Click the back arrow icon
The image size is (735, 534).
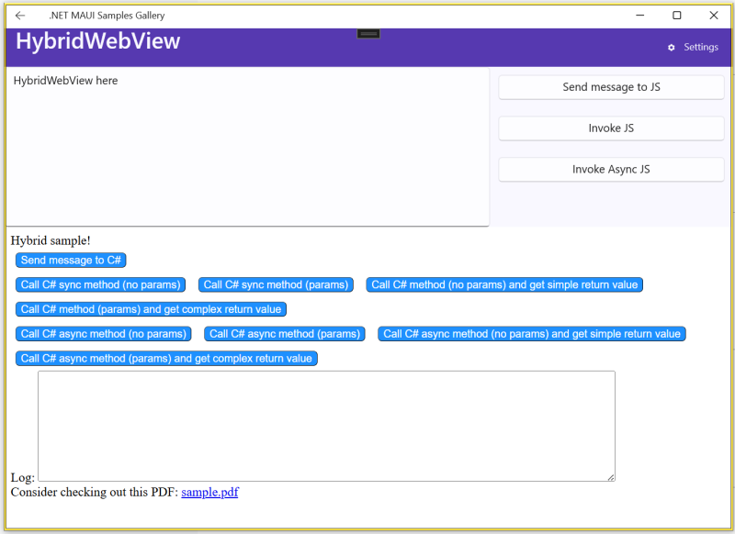coord(20,16)
